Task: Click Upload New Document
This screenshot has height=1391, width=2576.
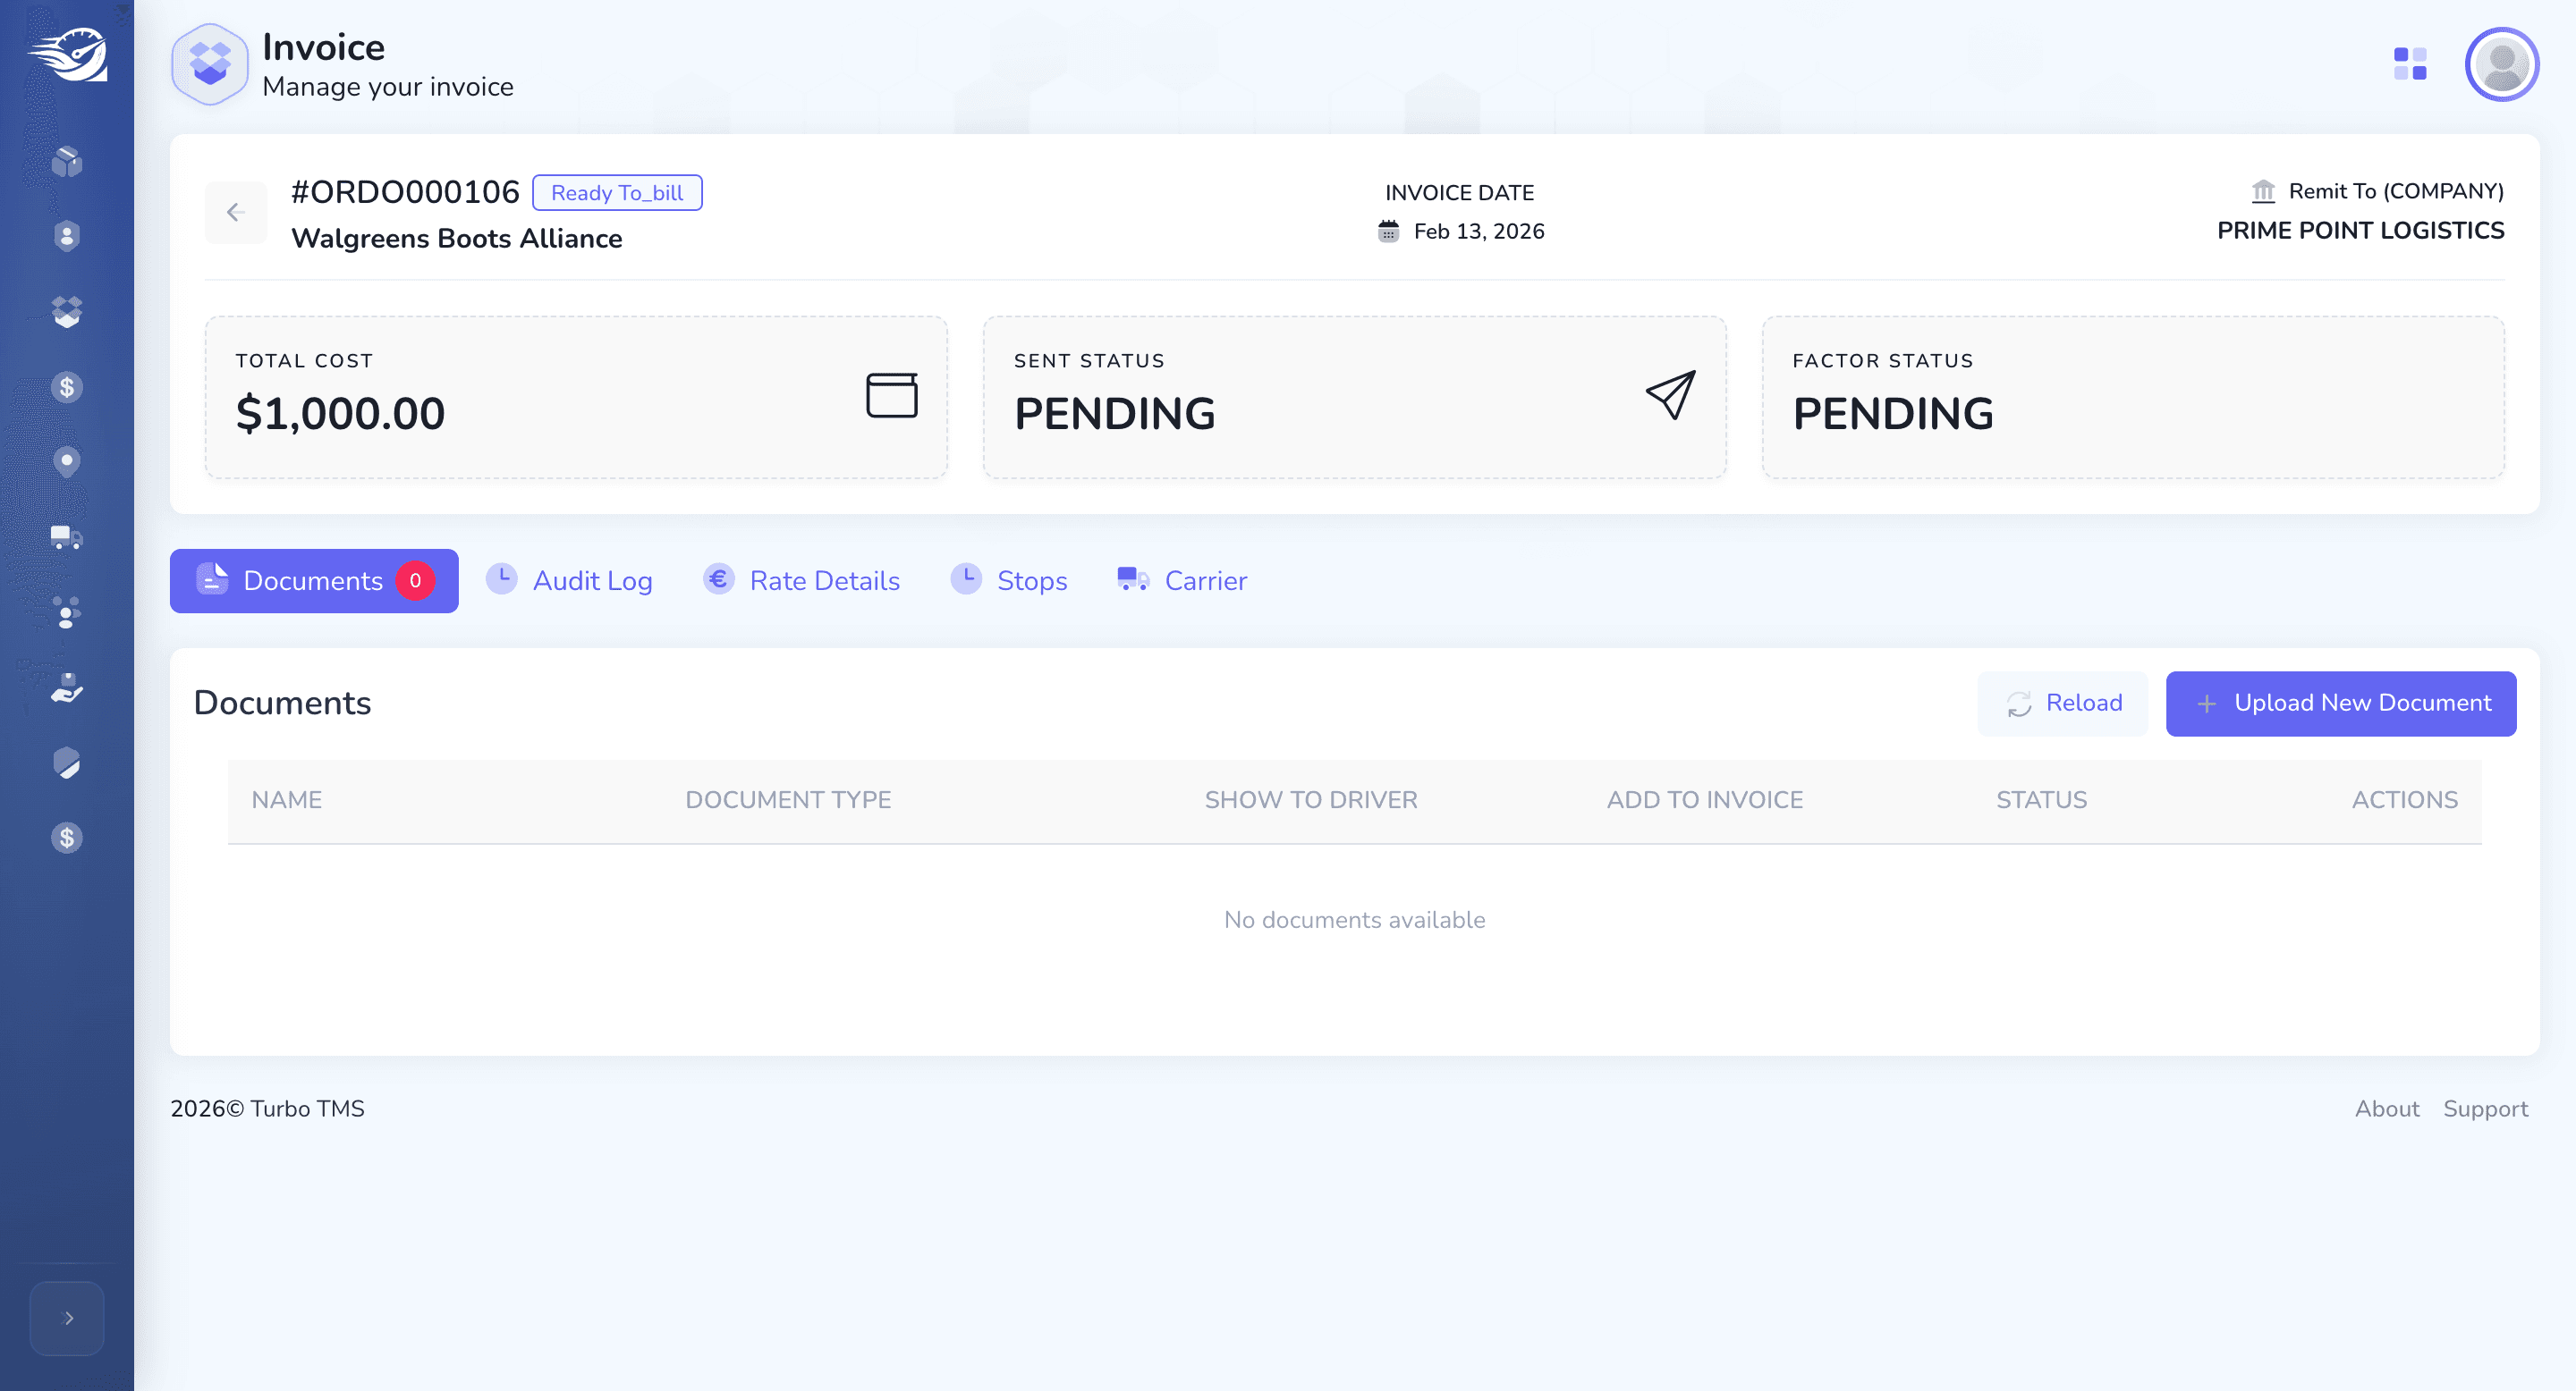Action: click(x=2341, y=704)
